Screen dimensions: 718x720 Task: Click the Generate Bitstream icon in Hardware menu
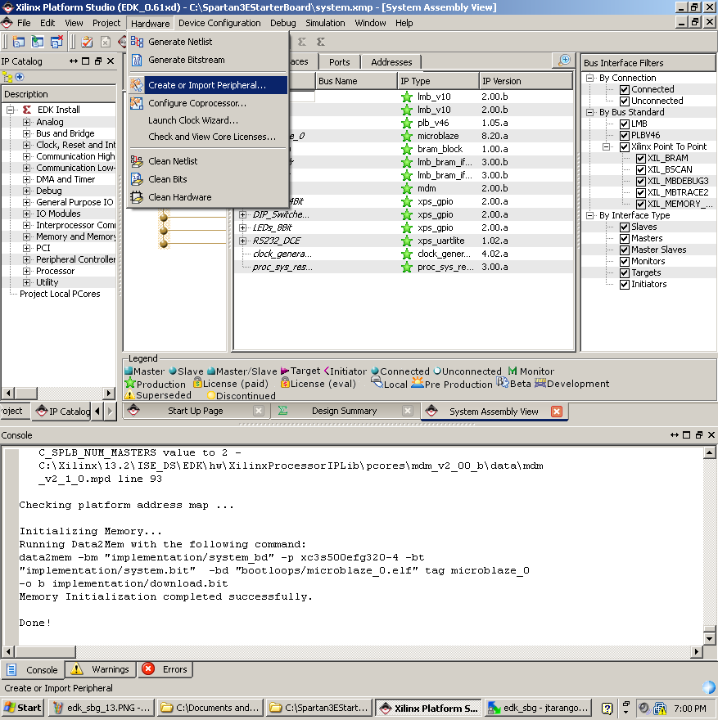click(137, 61)
